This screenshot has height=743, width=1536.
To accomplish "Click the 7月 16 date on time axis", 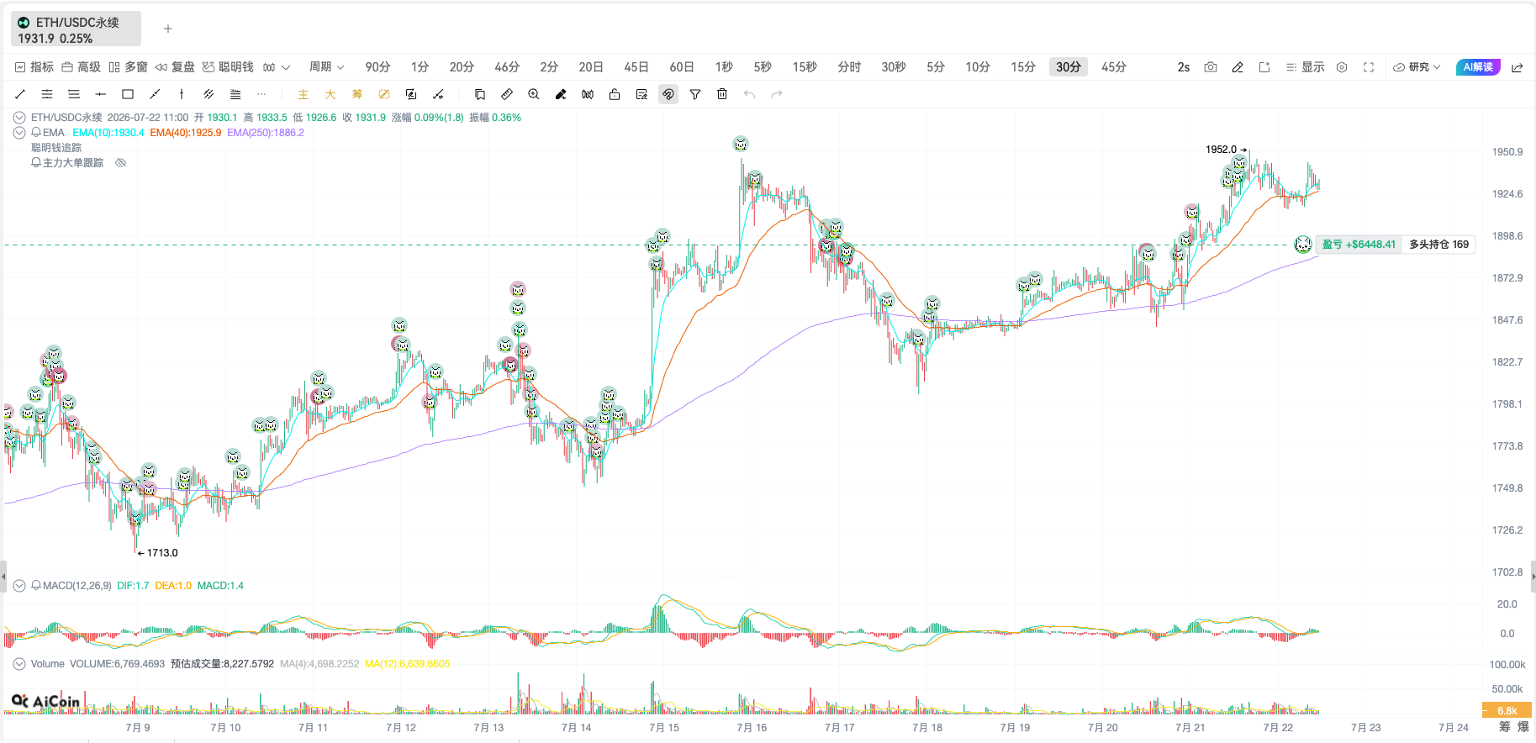I will coord(752,728).
